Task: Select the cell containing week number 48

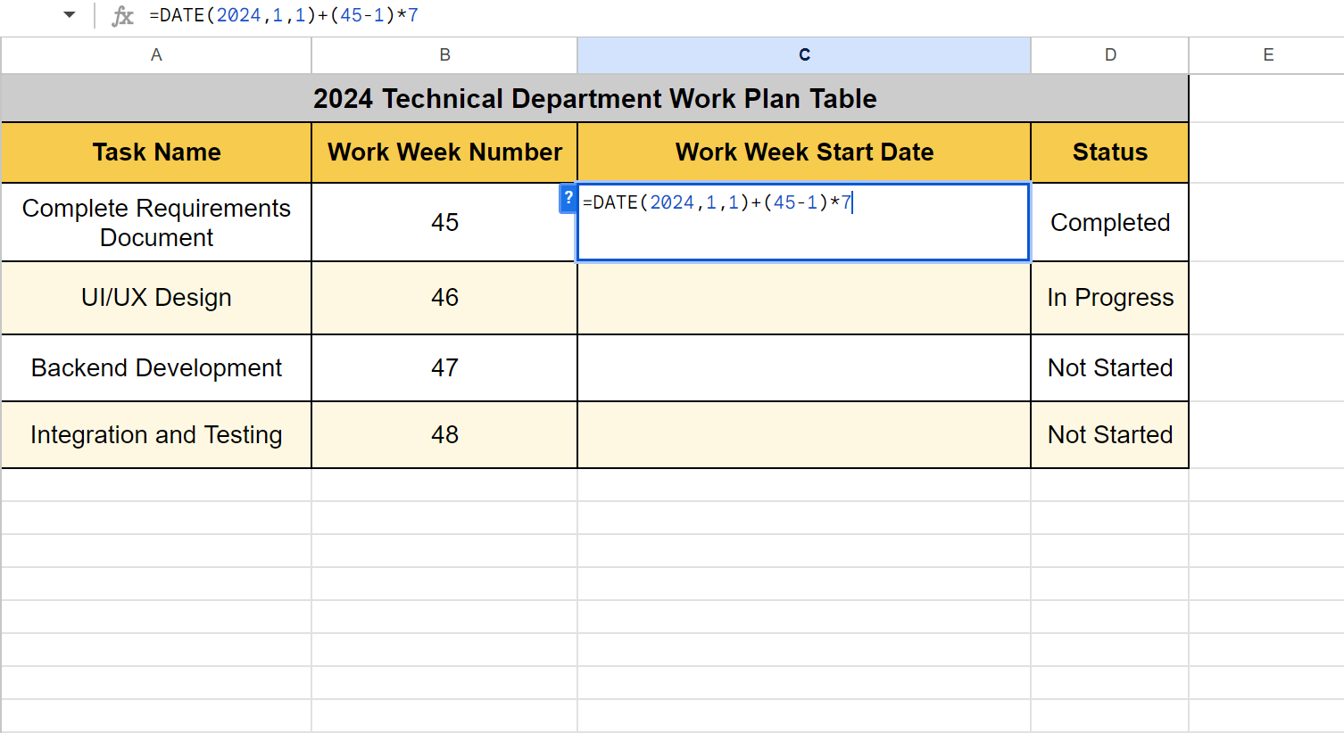Action: point(444,435)
